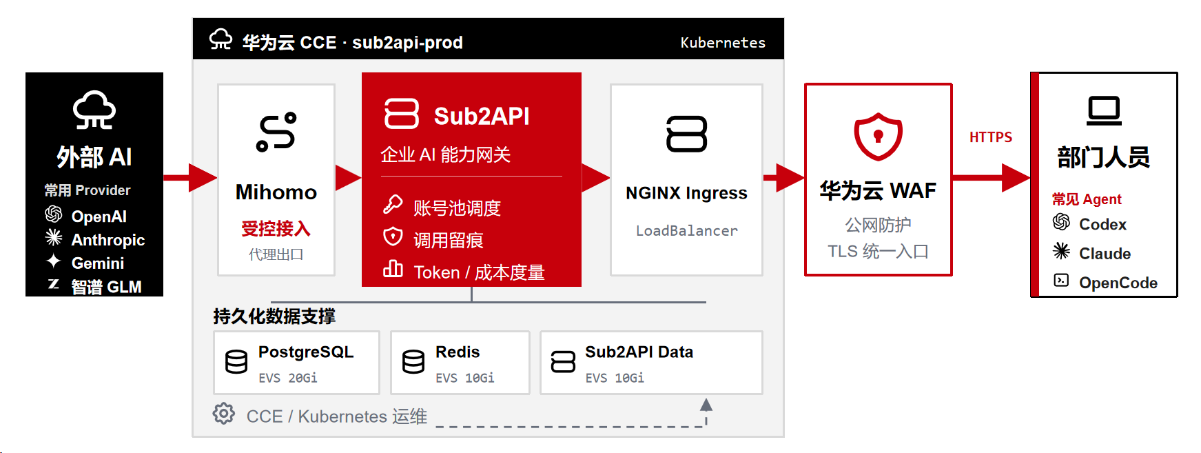Click the Redis database icon

click(413, 361)
